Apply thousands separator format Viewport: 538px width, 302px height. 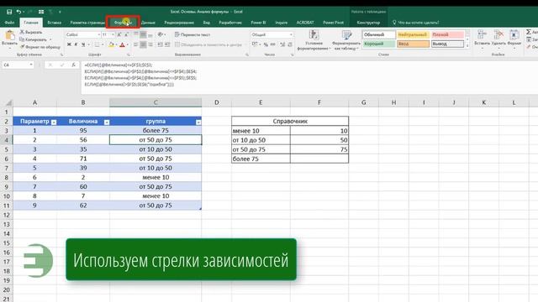(x=272, y=44)
